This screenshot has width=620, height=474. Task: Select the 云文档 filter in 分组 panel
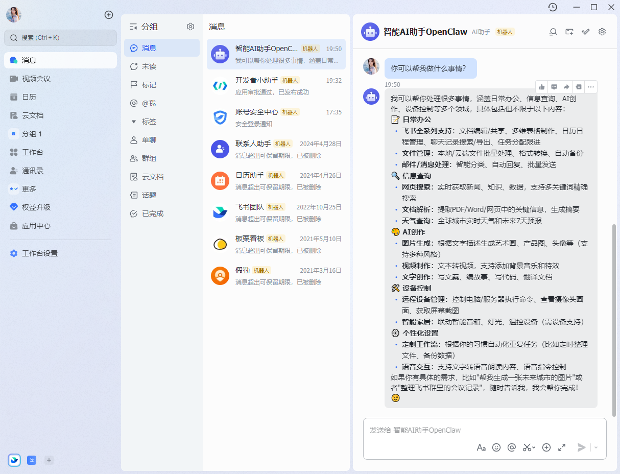click(x=162, y=177)
